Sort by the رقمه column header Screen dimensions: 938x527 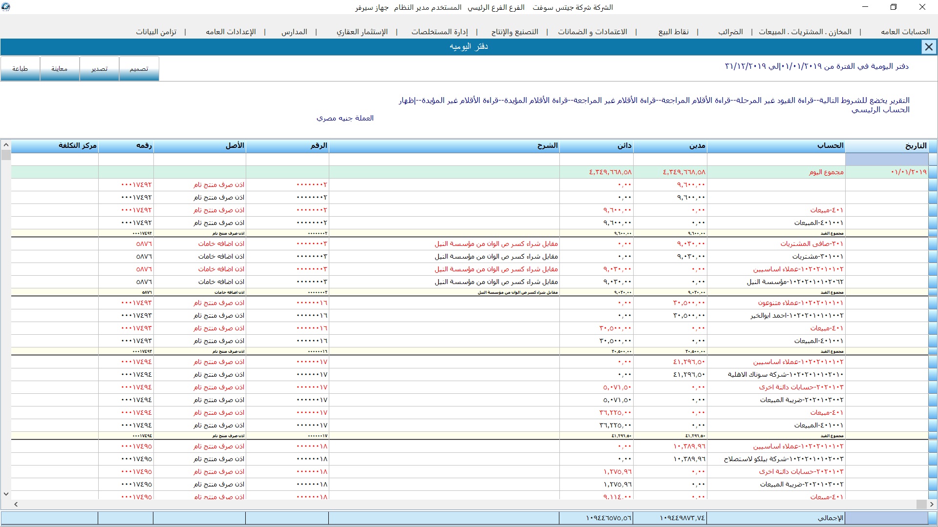coord(126,146)
